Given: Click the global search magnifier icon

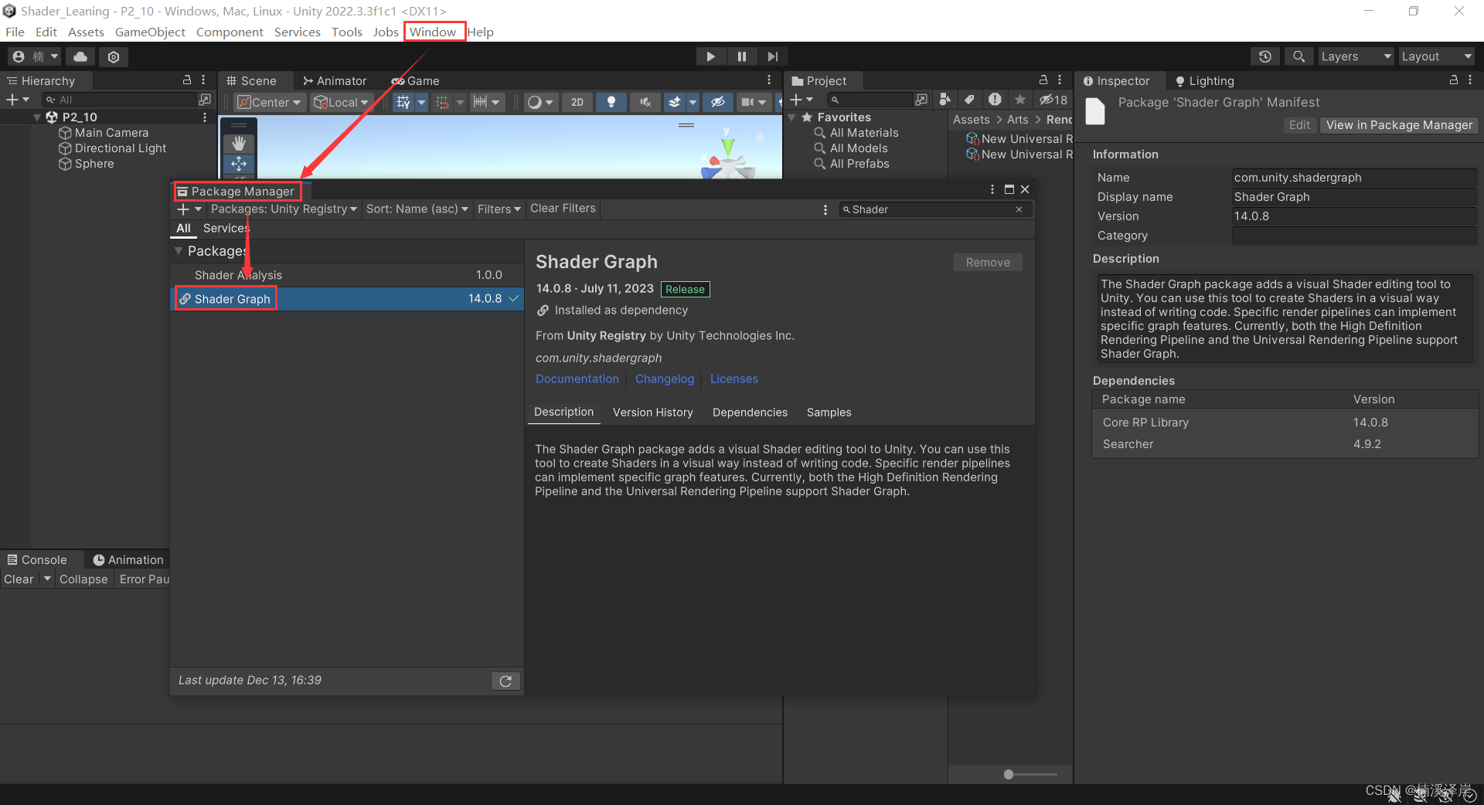Looking at the screenshot, I should pos(1298,56).
